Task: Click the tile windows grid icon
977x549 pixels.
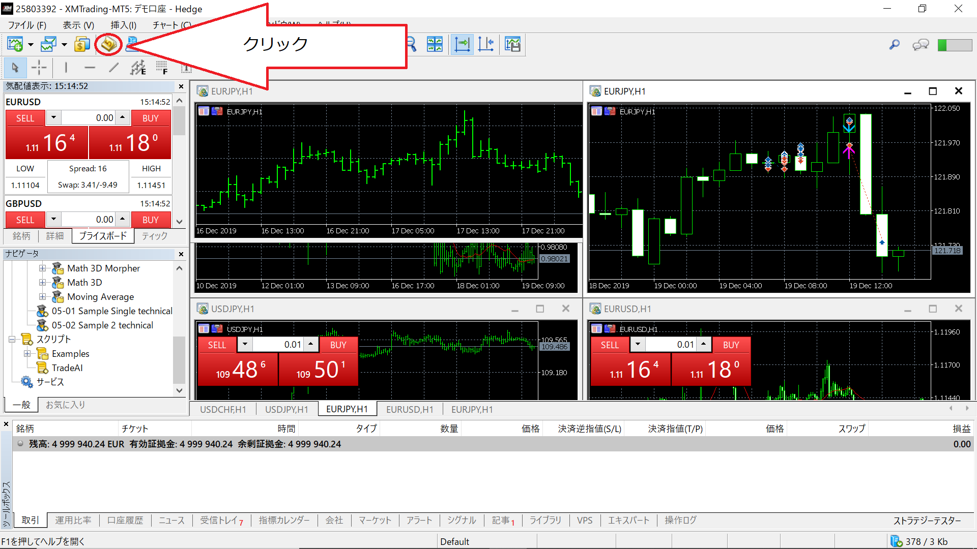Action: click(435, 45)
